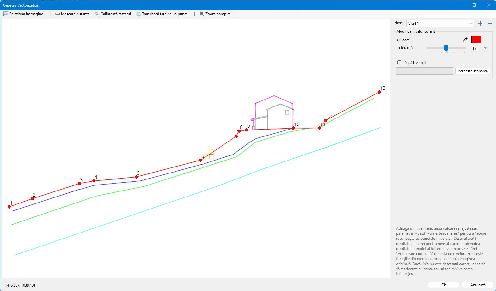The width and height of the screenshot is (496, 291).
Task: Select profile point 13
Action: [x=379, y=92]
